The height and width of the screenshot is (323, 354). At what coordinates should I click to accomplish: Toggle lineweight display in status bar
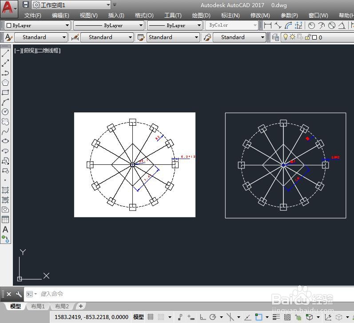tap(276, 317)
